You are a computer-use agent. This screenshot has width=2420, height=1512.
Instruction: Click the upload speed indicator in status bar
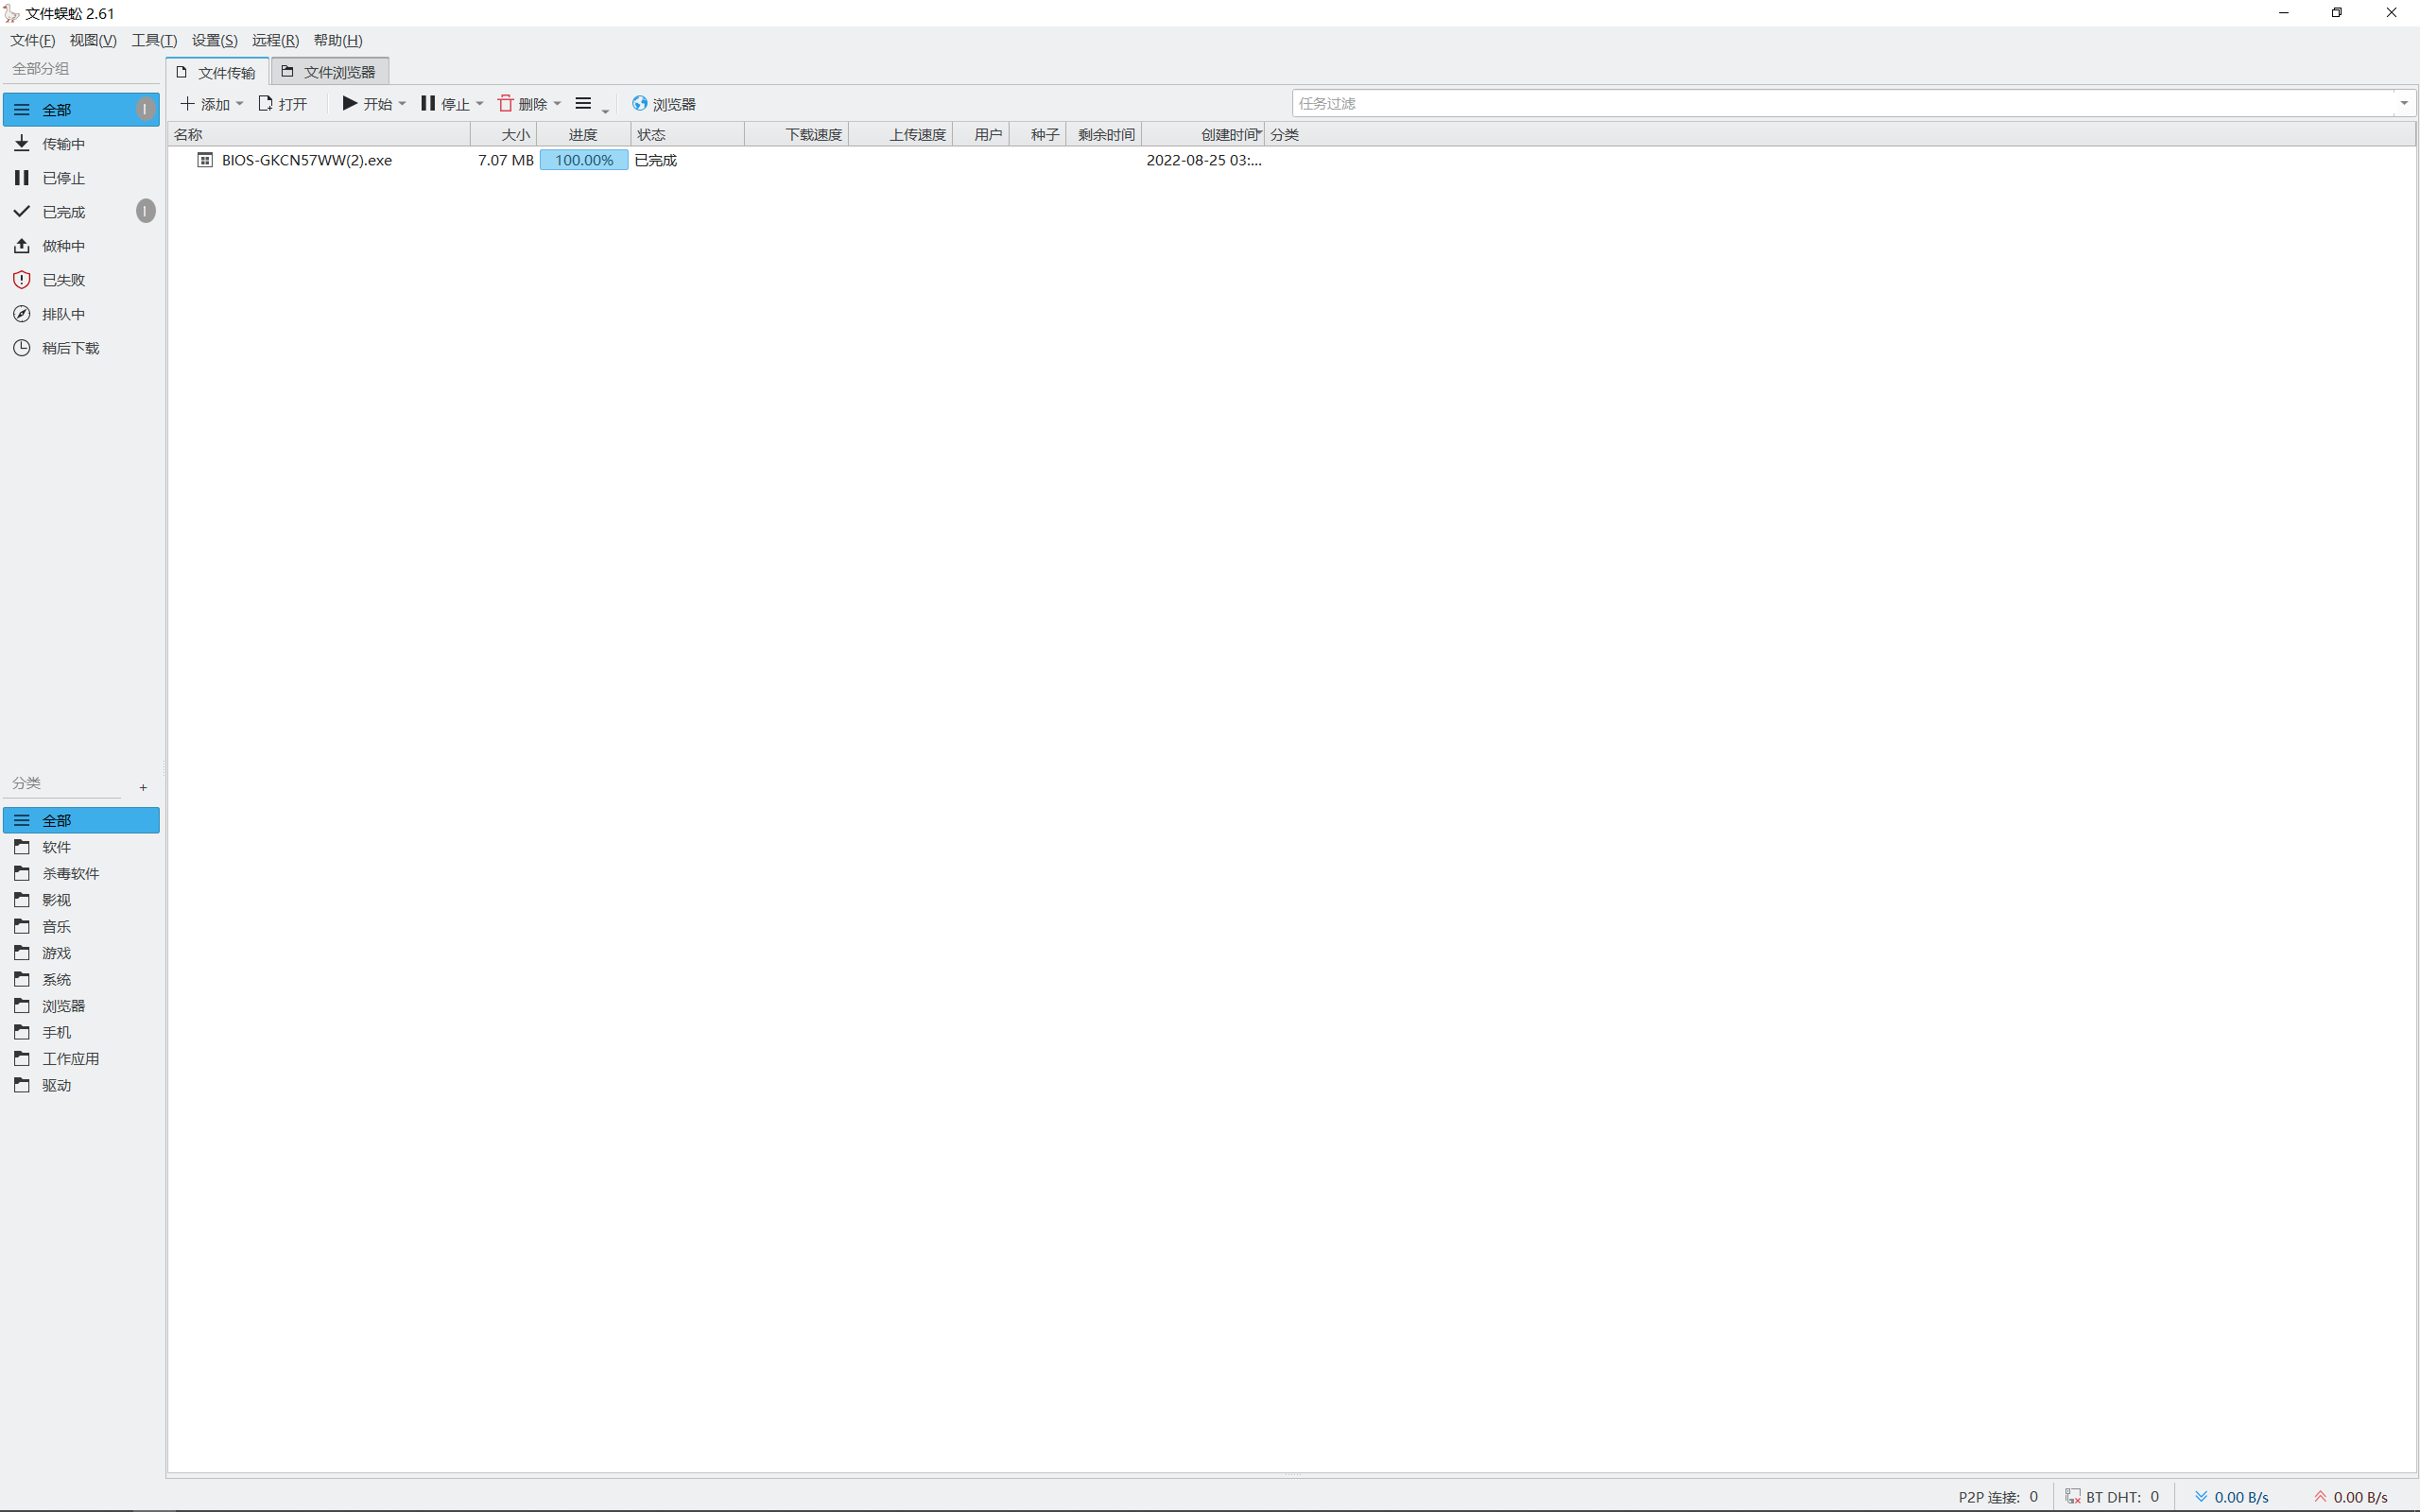point(2351,1497)
